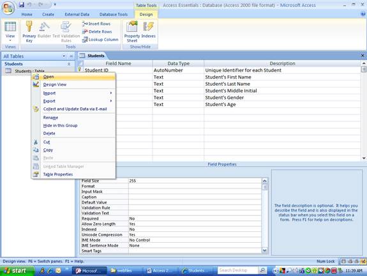This screenshot has width=367, height=276.
Task: Click Insert Rows in the Tools group
Action: 96,24
